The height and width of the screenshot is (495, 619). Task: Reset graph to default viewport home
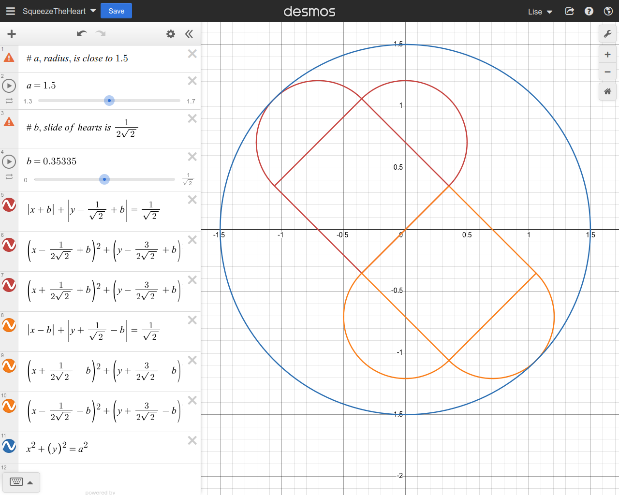(x=607, y=91)
